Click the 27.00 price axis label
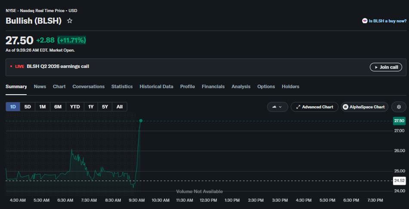409x209 pixels. pyautogui.click(x=399, y=131)
